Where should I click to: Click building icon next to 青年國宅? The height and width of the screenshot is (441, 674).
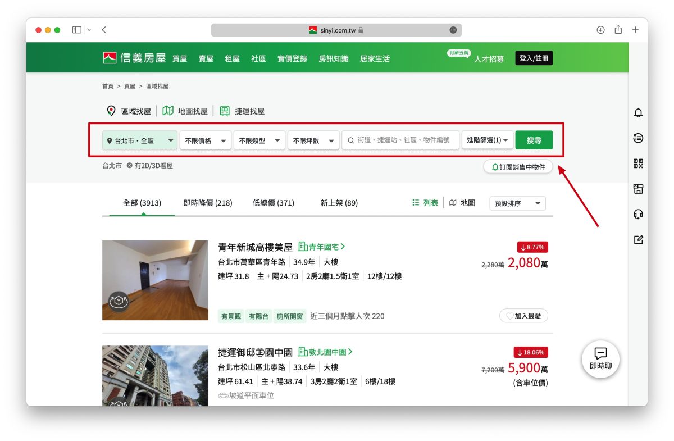[303, 247]
